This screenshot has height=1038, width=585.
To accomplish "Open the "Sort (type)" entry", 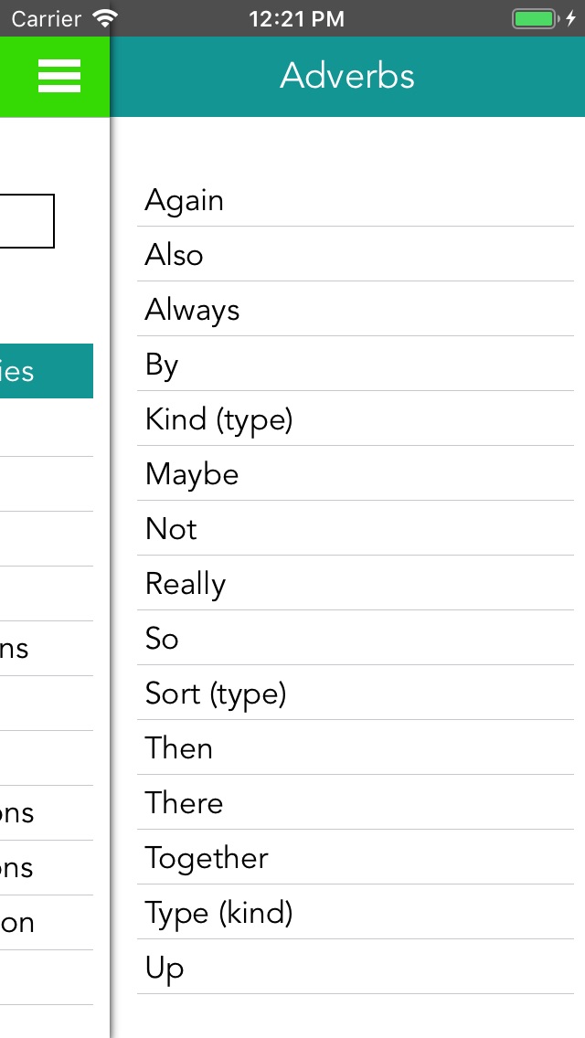I will click(x=355, y=694).
